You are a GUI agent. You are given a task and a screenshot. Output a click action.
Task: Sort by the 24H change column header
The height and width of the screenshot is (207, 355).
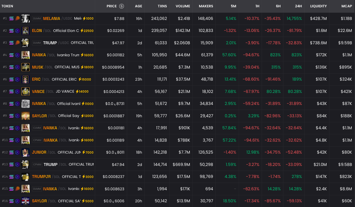298,6
